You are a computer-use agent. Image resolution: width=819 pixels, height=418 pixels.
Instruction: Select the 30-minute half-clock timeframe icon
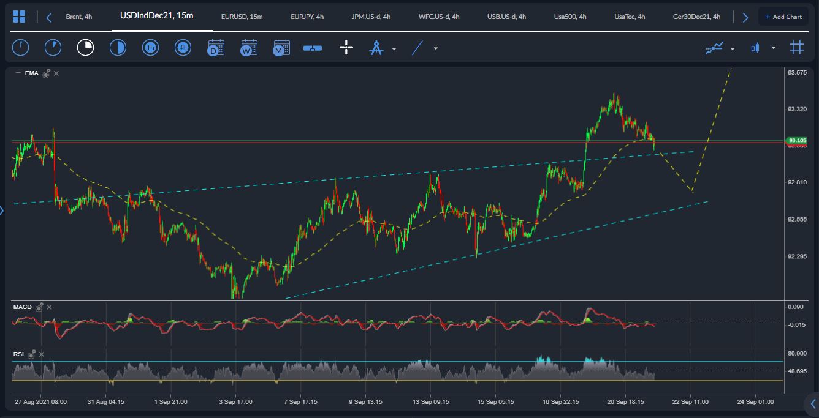click(x=118, y=48)
